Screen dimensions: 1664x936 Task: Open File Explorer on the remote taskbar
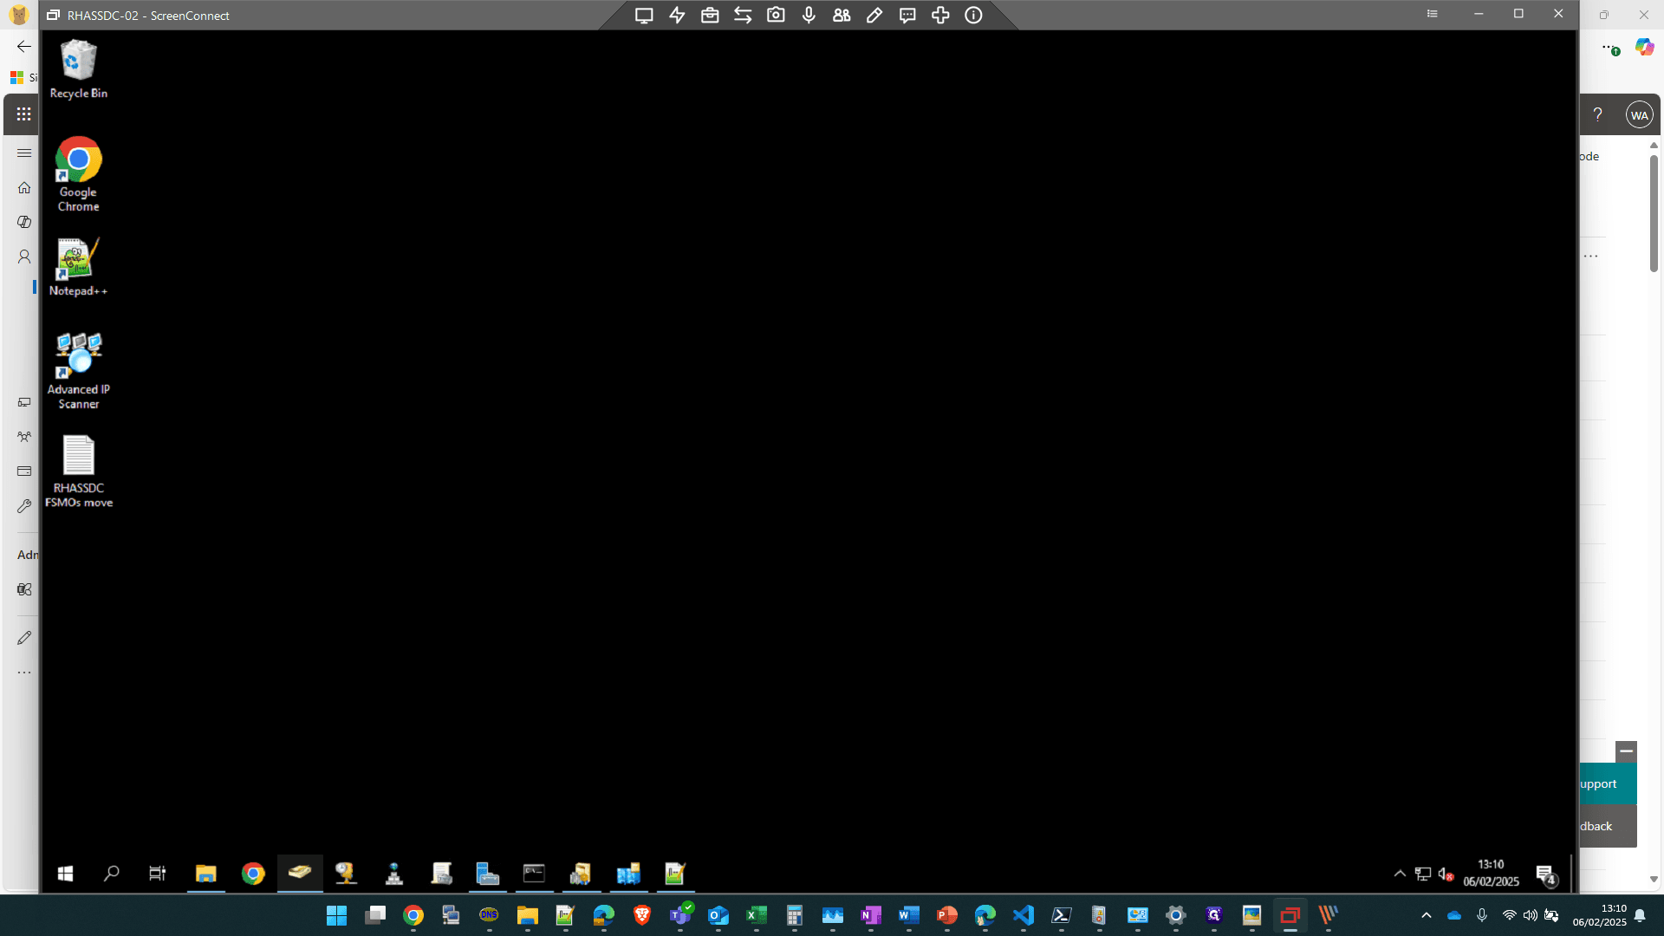[x=205, y=874]
